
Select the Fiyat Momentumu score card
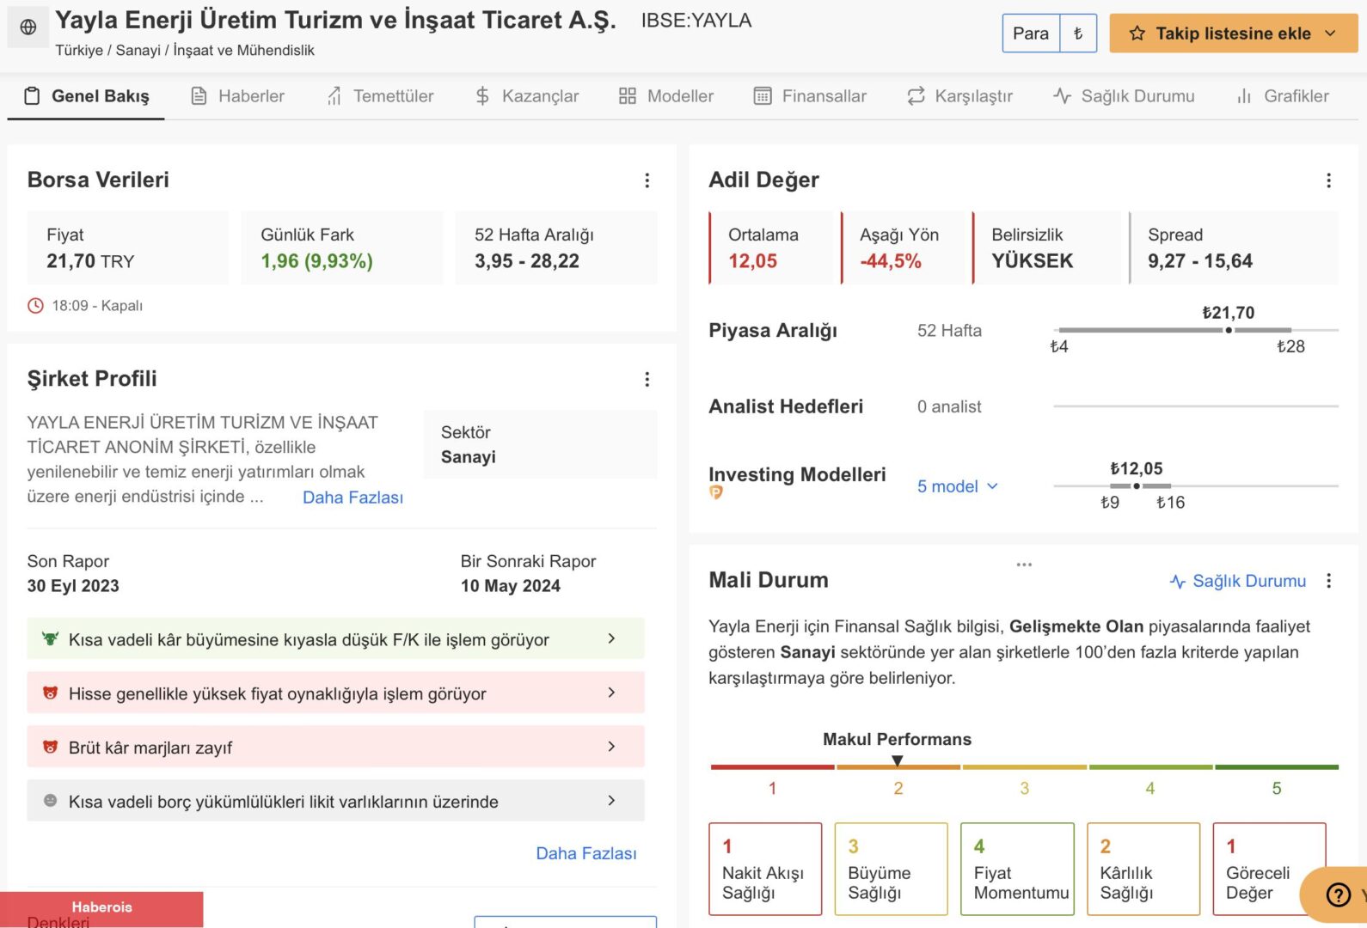[1017, 869]
